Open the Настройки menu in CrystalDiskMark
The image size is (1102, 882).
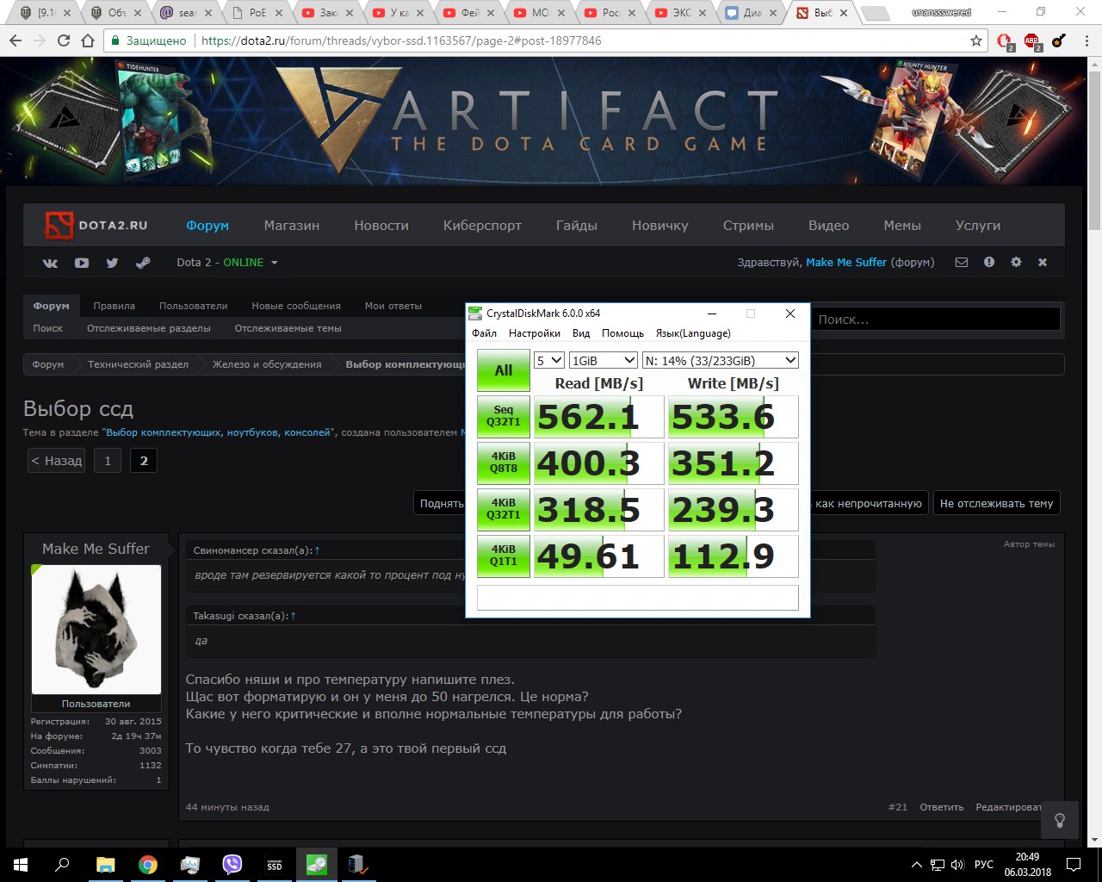(534, 333)
